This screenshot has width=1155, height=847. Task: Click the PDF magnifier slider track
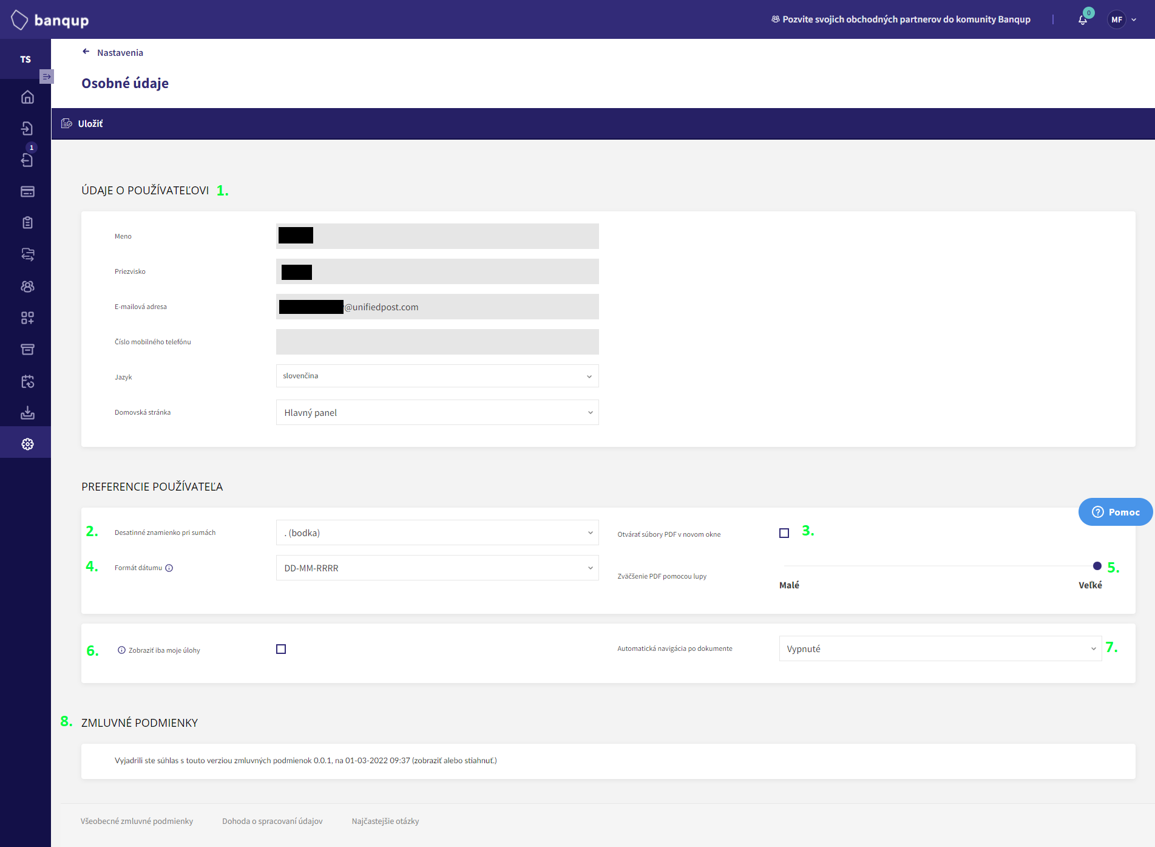(940, 566)
